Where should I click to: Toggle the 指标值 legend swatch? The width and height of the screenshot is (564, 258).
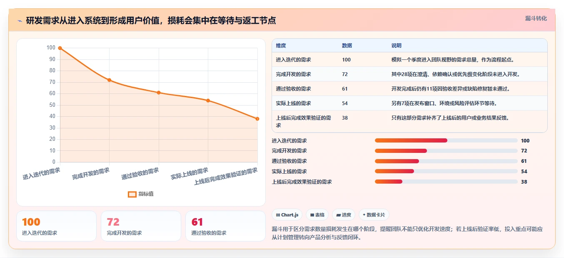click(132, 194)
